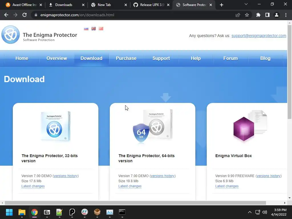Viewport: 292px width, 219px height.
Task: Open the browser side panel
Action: pyautogui.click(x=267, y=15)
